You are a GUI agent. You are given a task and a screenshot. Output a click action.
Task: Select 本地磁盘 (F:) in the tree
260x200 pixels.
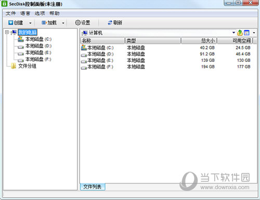click(38, 59)
